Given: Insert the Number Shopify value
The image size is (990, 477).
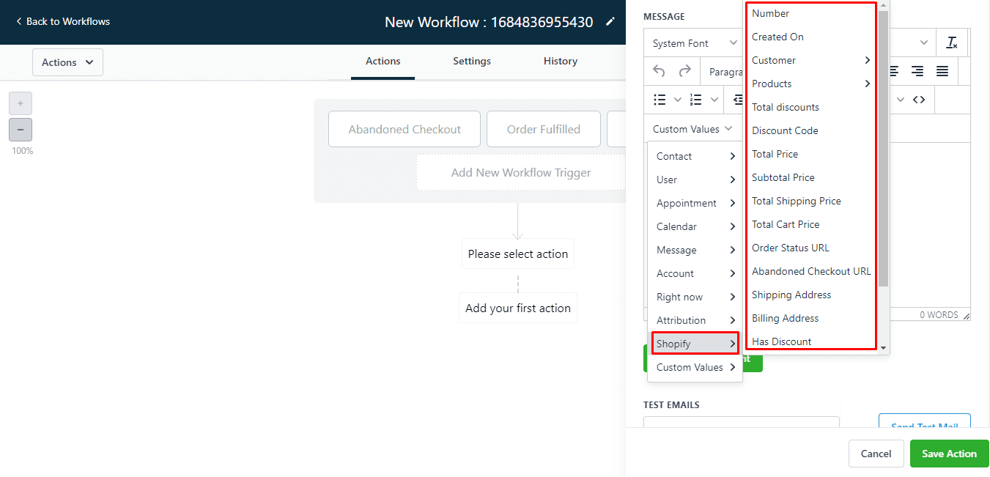Looking at the screenshot, I should pyautogui.click(x=810, y=13).
